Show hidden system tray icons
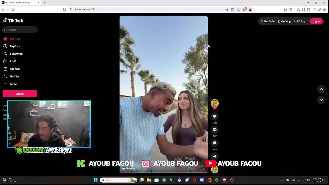Screen dimensions: 329x185 (x=282, y=180)
